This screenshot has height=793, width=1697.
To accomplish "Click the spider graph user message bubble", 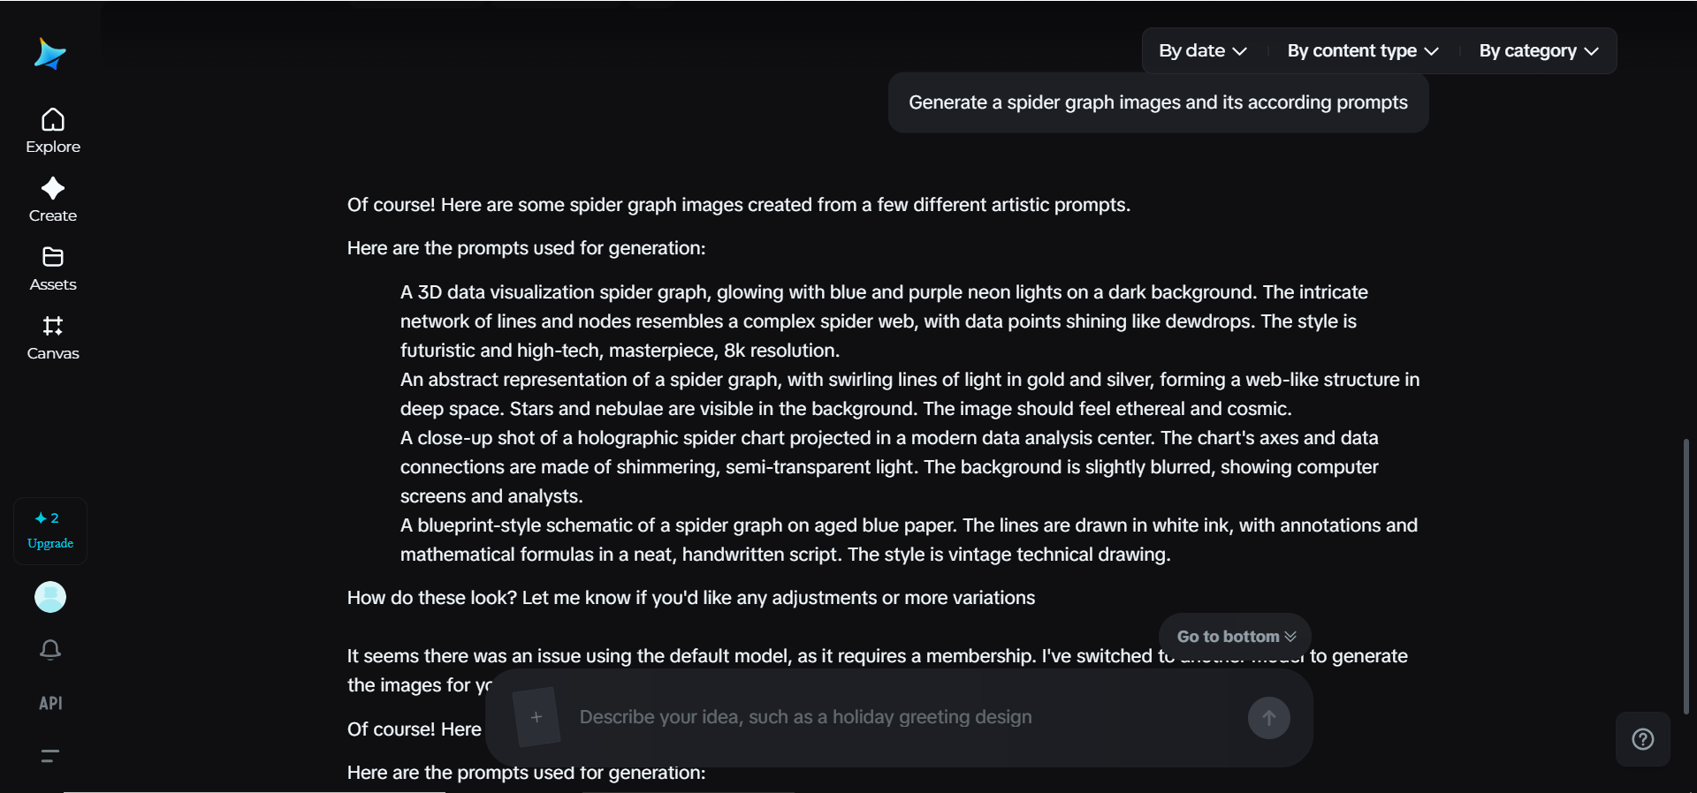I will click(1158, 102).
